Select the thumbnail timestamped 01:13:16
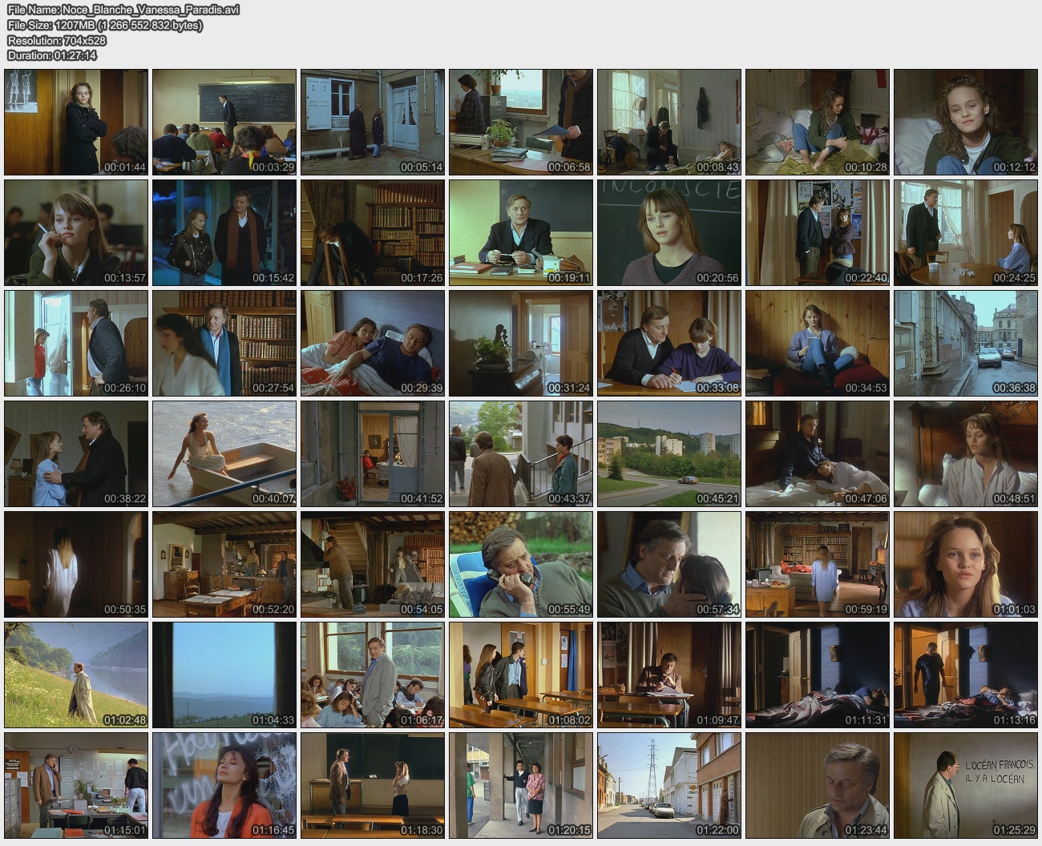1042x846 pixels. [966, 675]
